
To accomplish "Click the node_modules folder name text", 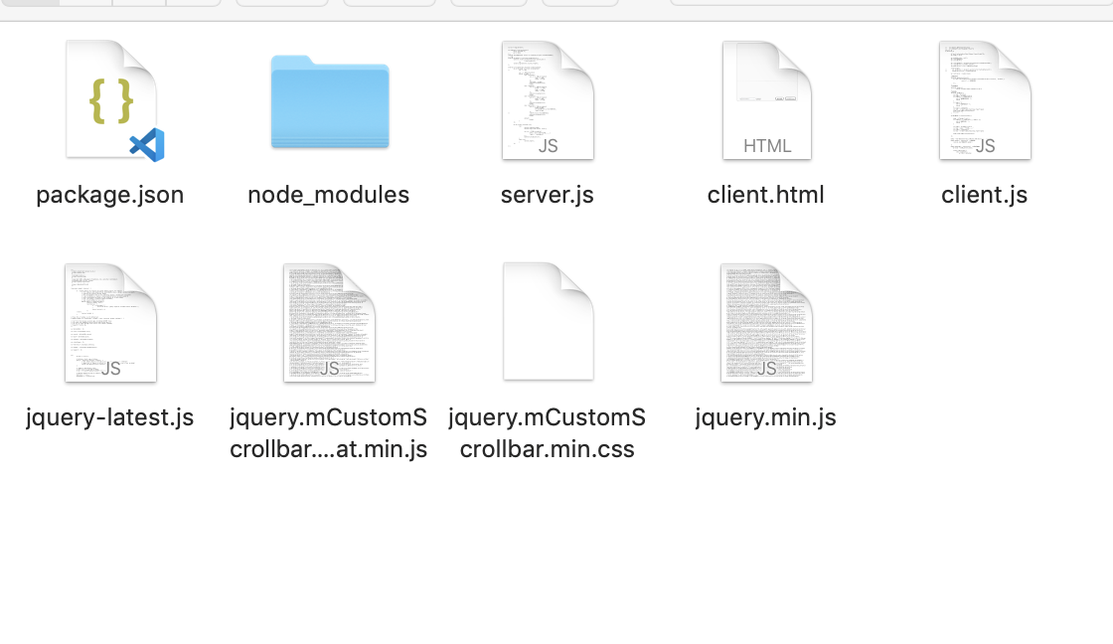I will tap(328, 195).
